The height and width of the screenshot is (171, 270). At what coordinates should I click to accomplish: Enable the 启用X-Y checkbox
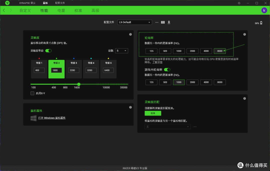coord(32,93)
